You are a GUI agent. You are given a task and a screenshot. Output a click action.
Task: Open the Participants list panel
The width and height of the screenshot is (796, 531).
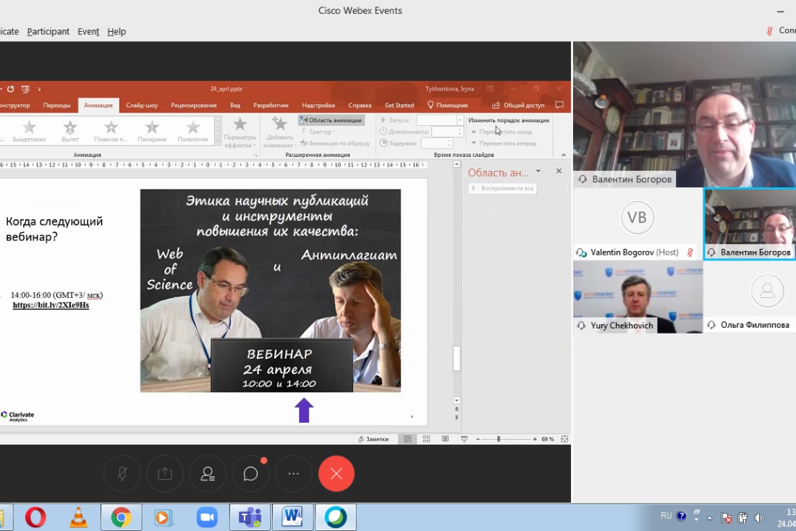(x=208, y=474)
